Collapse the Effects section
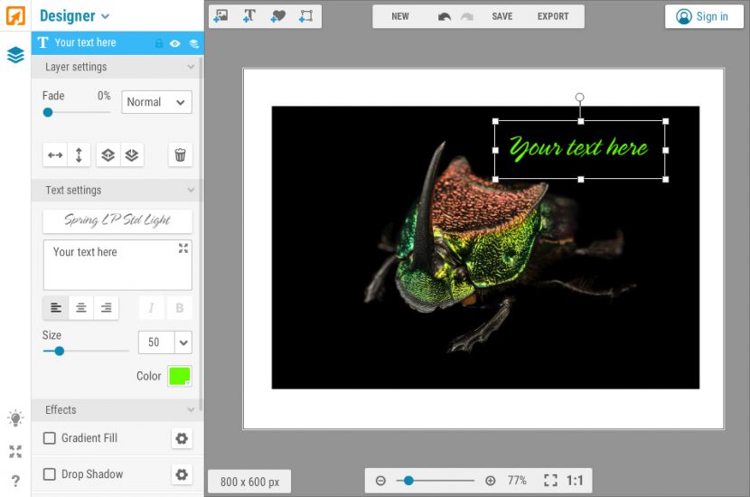Viewport: 750px width, 497px height. [x=191, y=410]
